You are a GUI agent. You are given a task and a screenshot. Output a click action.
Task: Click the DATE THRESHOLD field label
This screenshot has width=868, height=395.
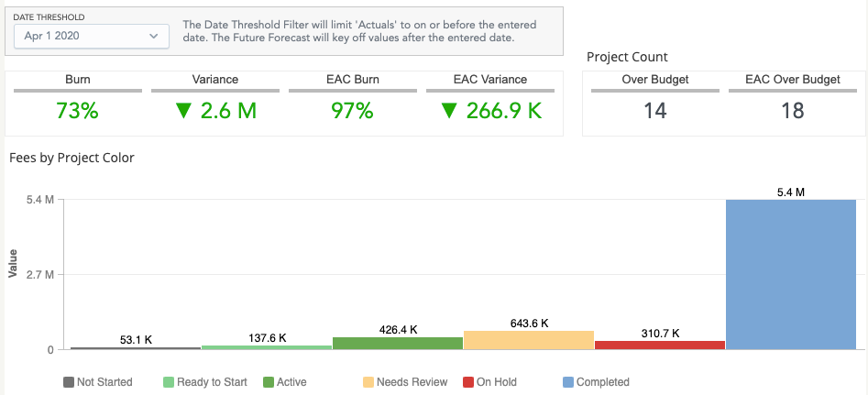[x=49, y=17]
